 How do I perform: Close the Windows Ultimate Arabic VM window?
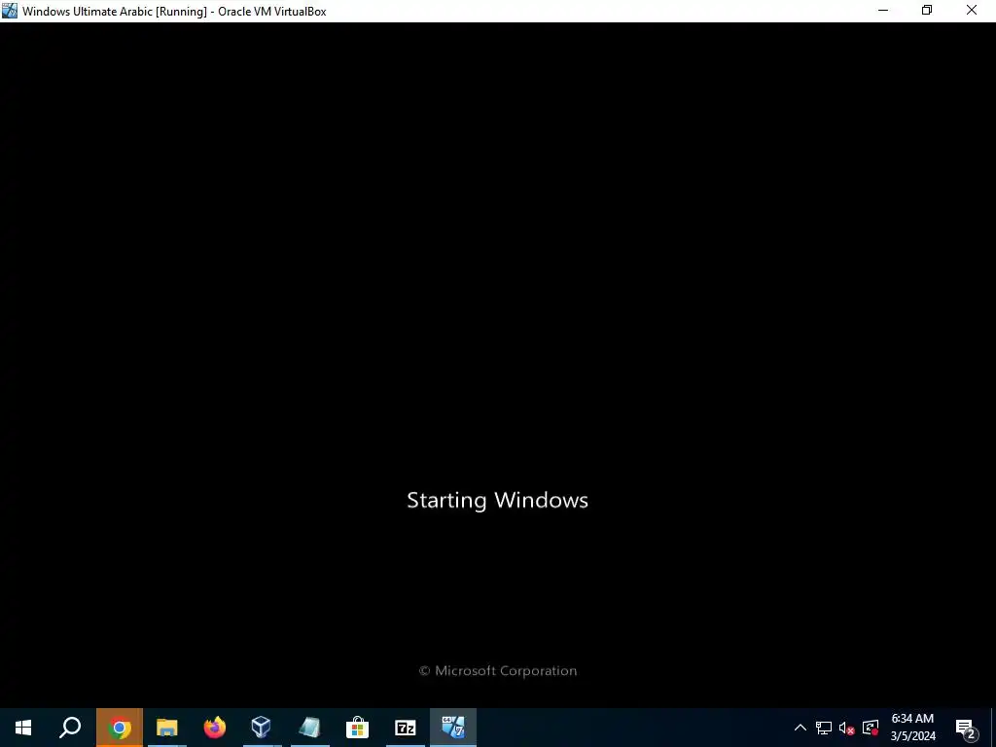point(972,11)
